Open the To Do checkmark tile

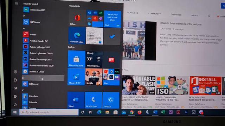(112, 36)
